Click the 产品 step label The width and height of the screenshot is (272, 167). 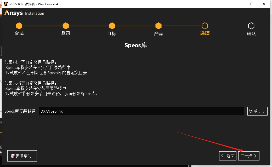pos(158,33)
